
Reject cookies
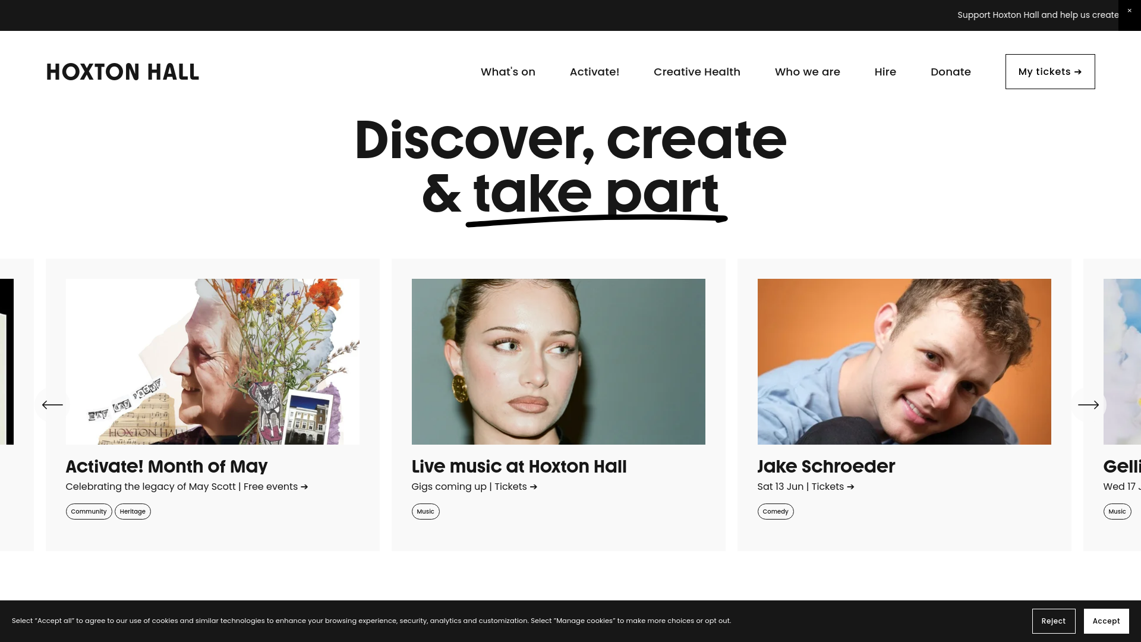[x=1054, y=621]
